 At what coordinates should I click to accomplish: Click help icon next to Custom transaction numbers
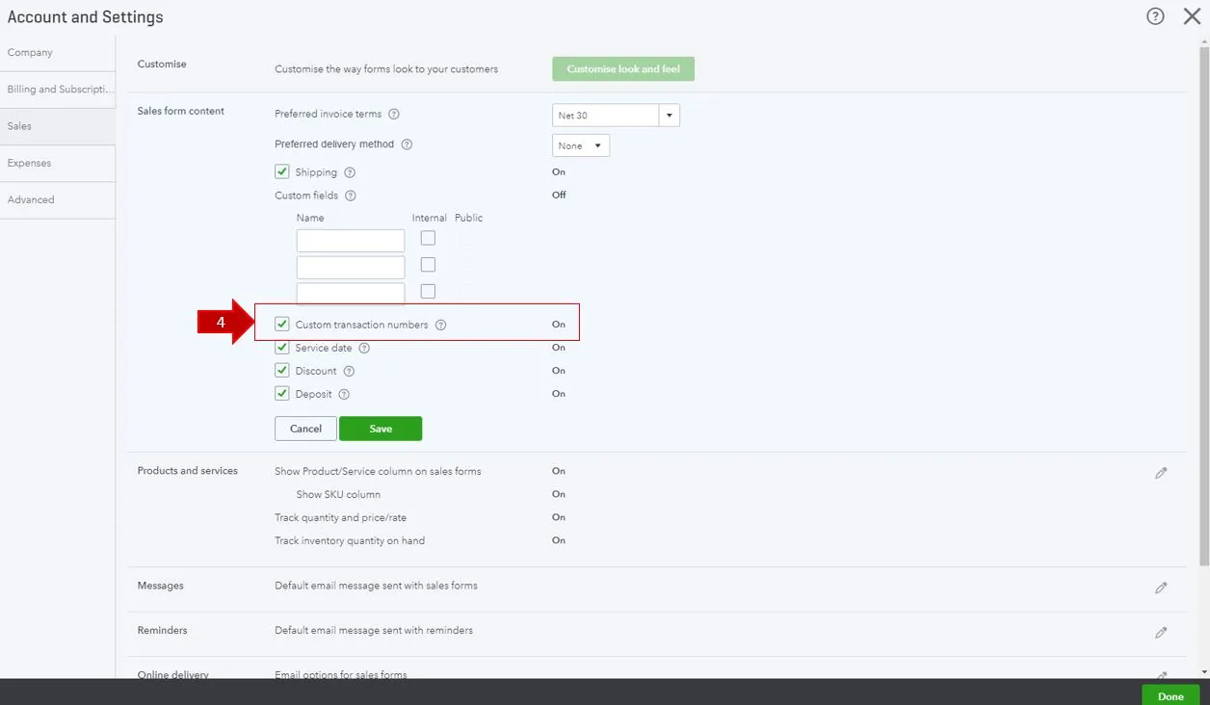tap(440, 326)
